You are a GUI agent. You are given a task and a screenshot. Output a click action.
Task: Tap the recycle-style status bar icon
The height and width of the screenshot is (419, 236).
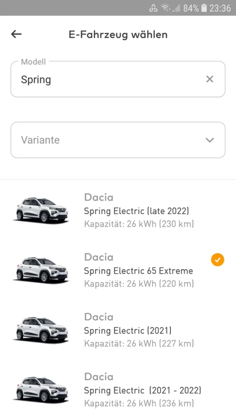[x=153, y=8]
